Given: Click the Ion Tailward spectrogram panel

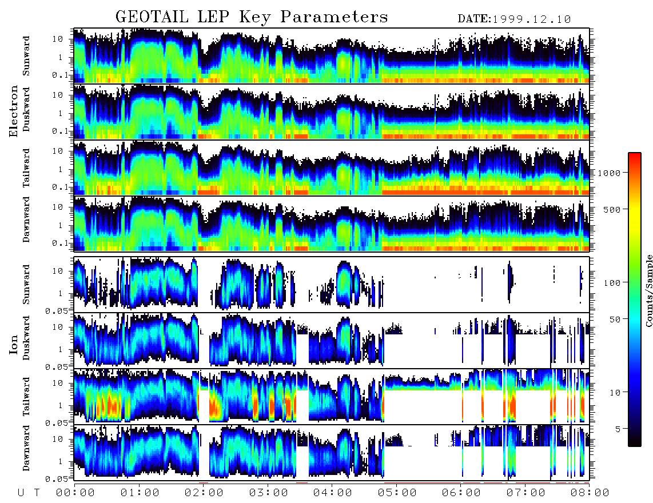Looking at the screenshot, I should 332,397.
